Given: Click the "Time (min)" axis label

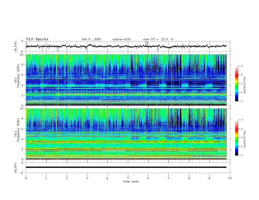Looking at the screenshot, I should point(131,181).
